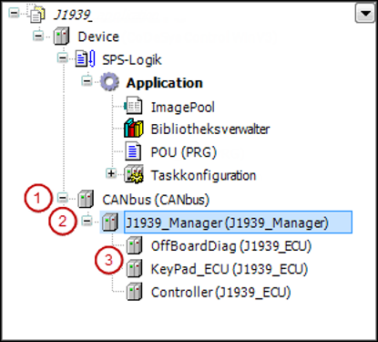Viewport: 378px width, 342px height.
Task: Select OffBoardDiag (J1939_ECU) label
Action: coord(231,246)
